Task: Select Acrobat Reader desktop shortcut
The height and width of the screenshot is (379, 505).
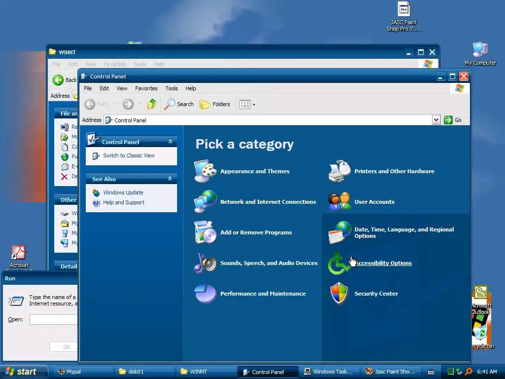Action: (x=19, y=257)
